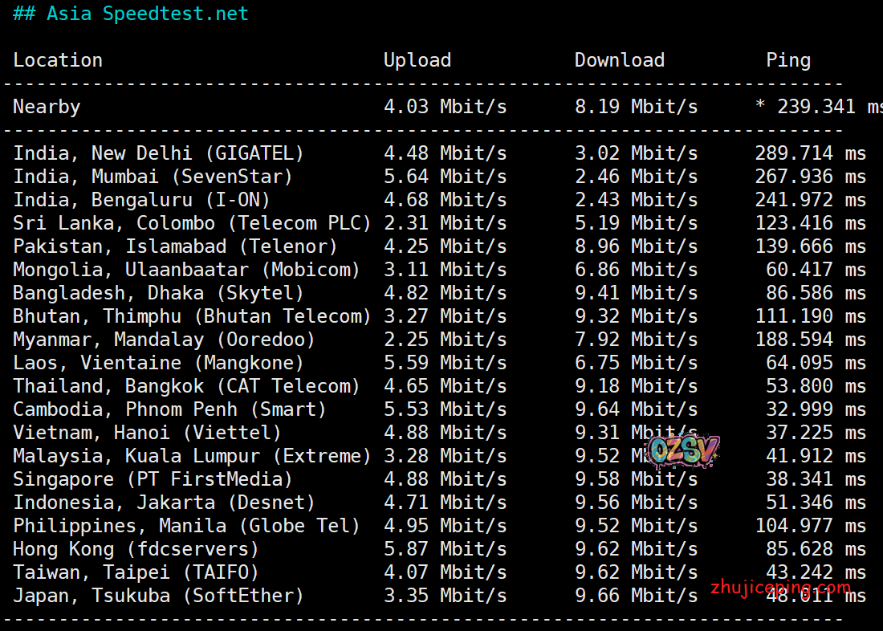Viewport: 883px width, 631px height.
Task: Click the Ping column header
Action: 787,60
